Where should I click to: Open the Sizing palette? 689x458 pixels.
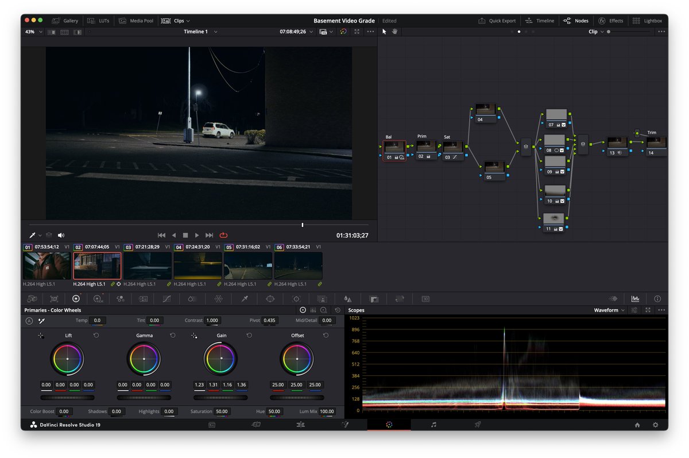tap(400, 299)
